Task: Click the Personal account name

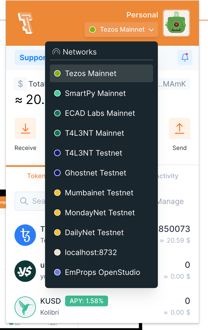Action: pyautogui.click(x=142, y=15)
